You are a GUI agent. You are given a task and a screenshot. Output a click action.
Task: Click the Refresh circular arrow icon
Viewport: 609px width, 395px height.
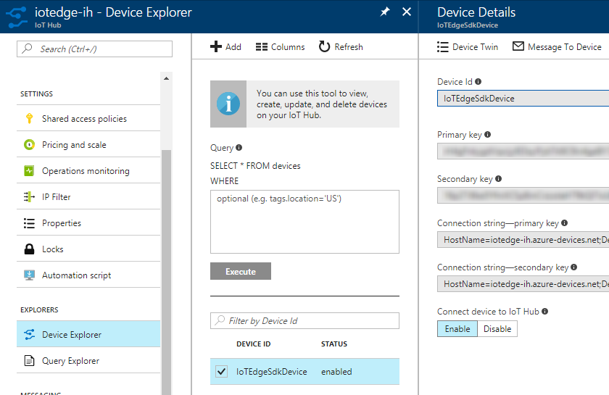point(324,47)
